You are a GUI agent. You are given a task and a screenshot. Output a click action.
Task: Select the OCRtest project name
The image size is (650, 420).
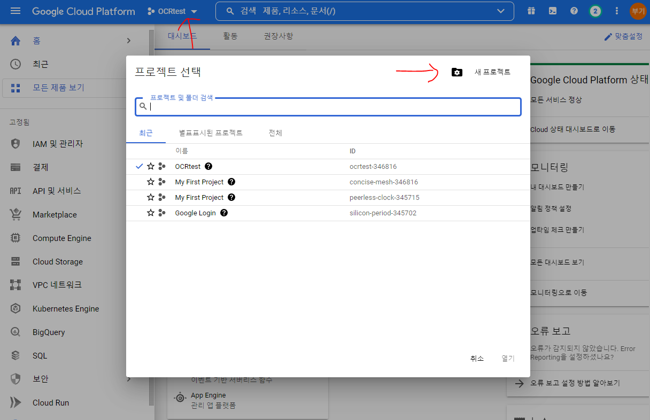coord(188,167)
